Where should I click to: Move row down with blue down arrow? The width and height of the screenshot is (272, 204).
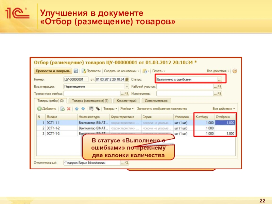click(x=83, y=109)
